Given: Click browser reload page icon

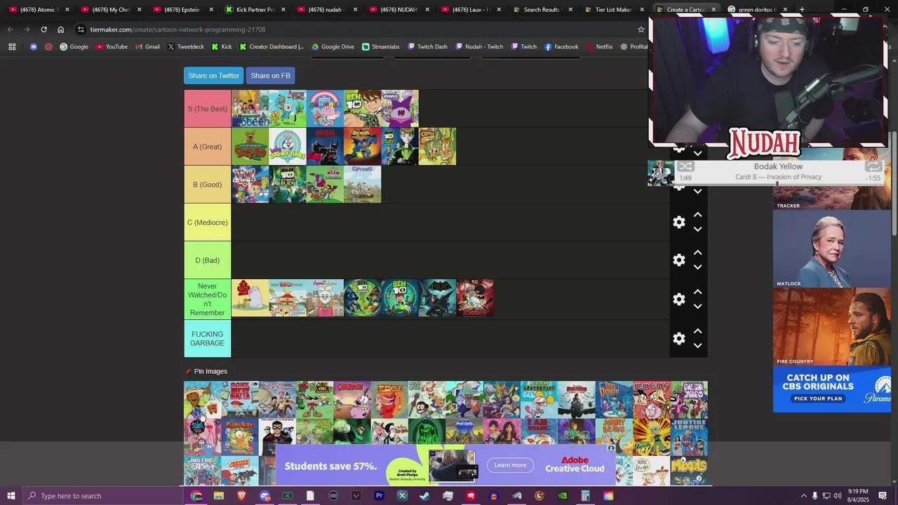Looking at the screenshot, I should pyautogui.click(x=43, y=29).
